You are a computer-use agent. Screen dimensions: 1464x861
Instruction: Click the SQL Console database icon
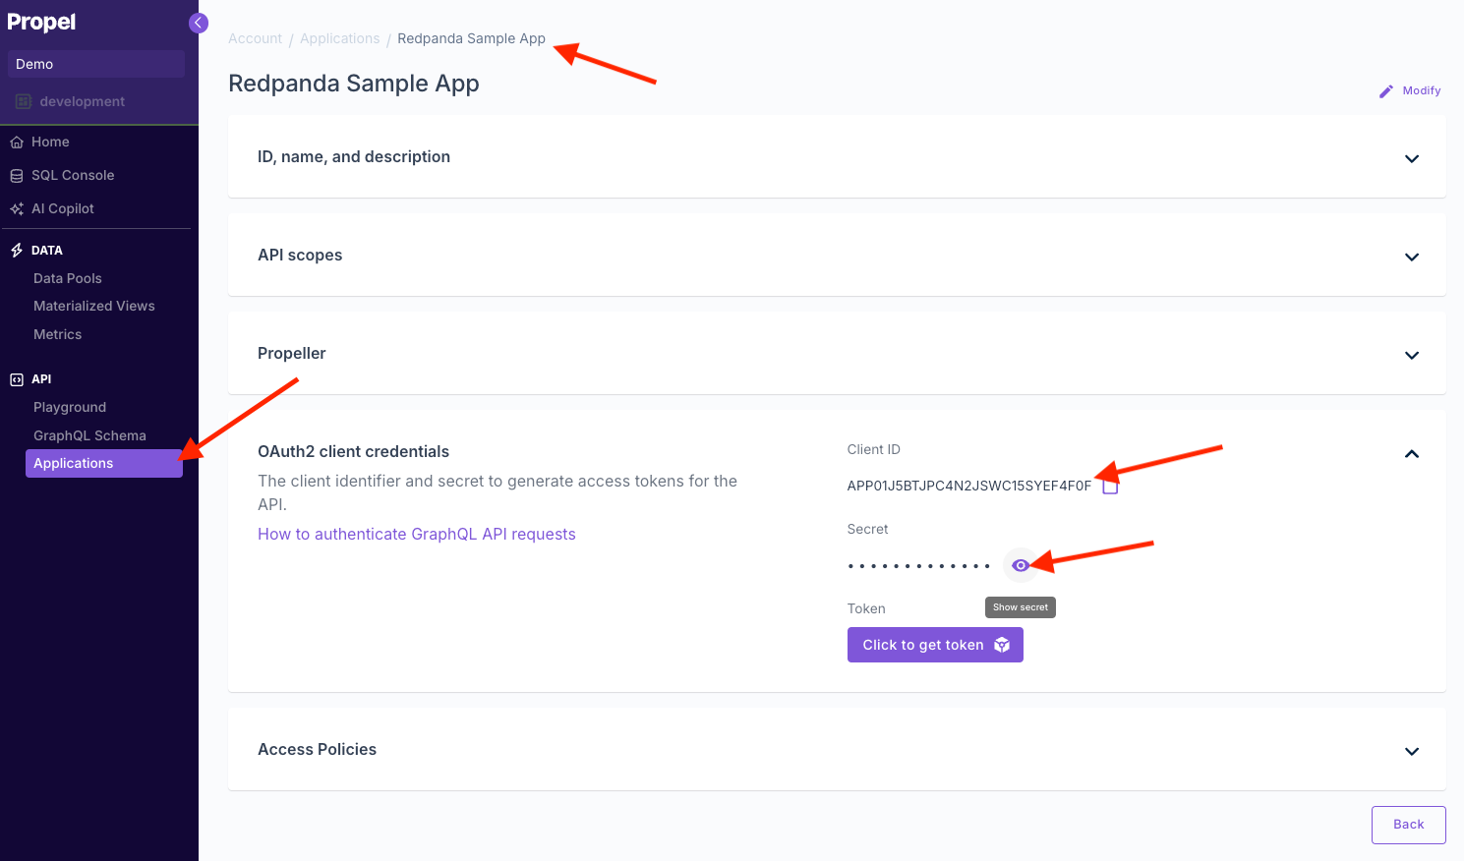[x=17, y=176]
